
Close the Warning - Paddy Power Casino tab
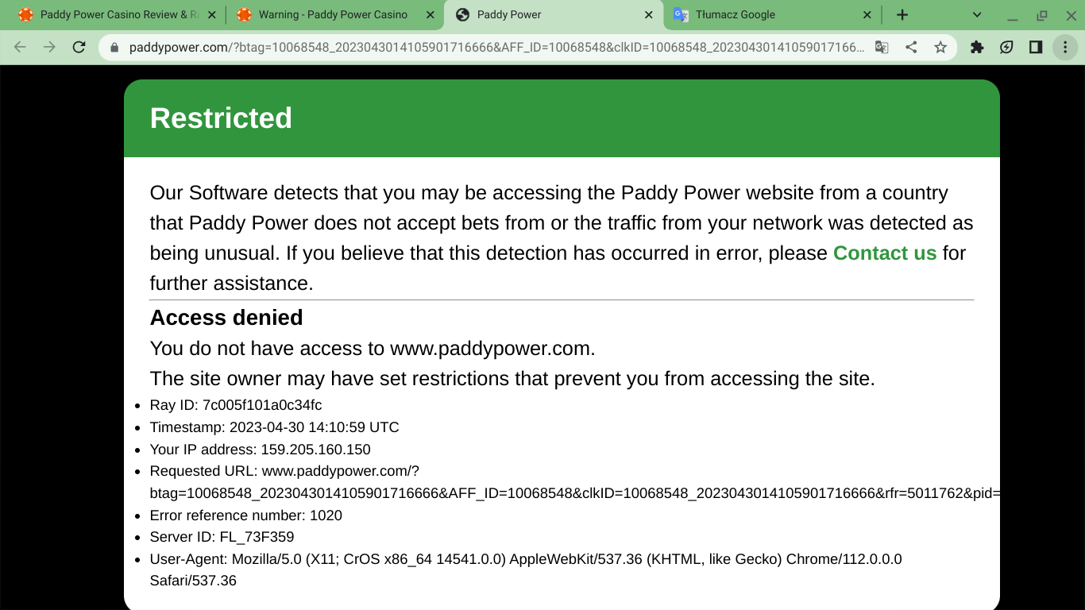tap(431, 15)
